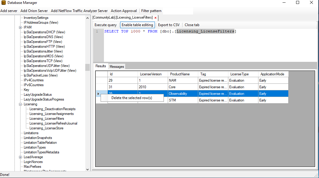The height and width of the screenshot is (178, 319).
Task: Expand the LoadAverage tree node
Action: (20, 157)
